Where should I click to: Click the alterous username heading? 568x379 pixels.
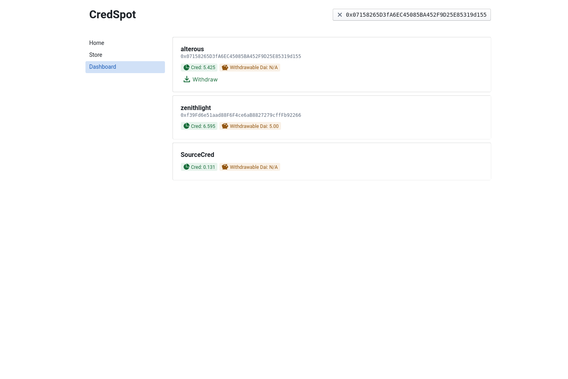[192, 49]
